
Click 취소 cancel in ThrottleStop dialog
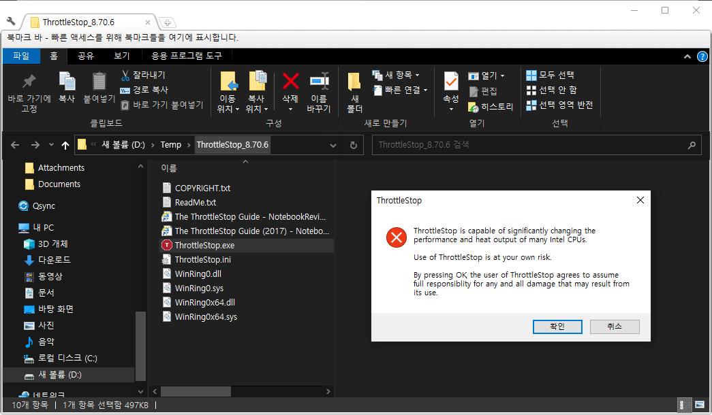615,327
